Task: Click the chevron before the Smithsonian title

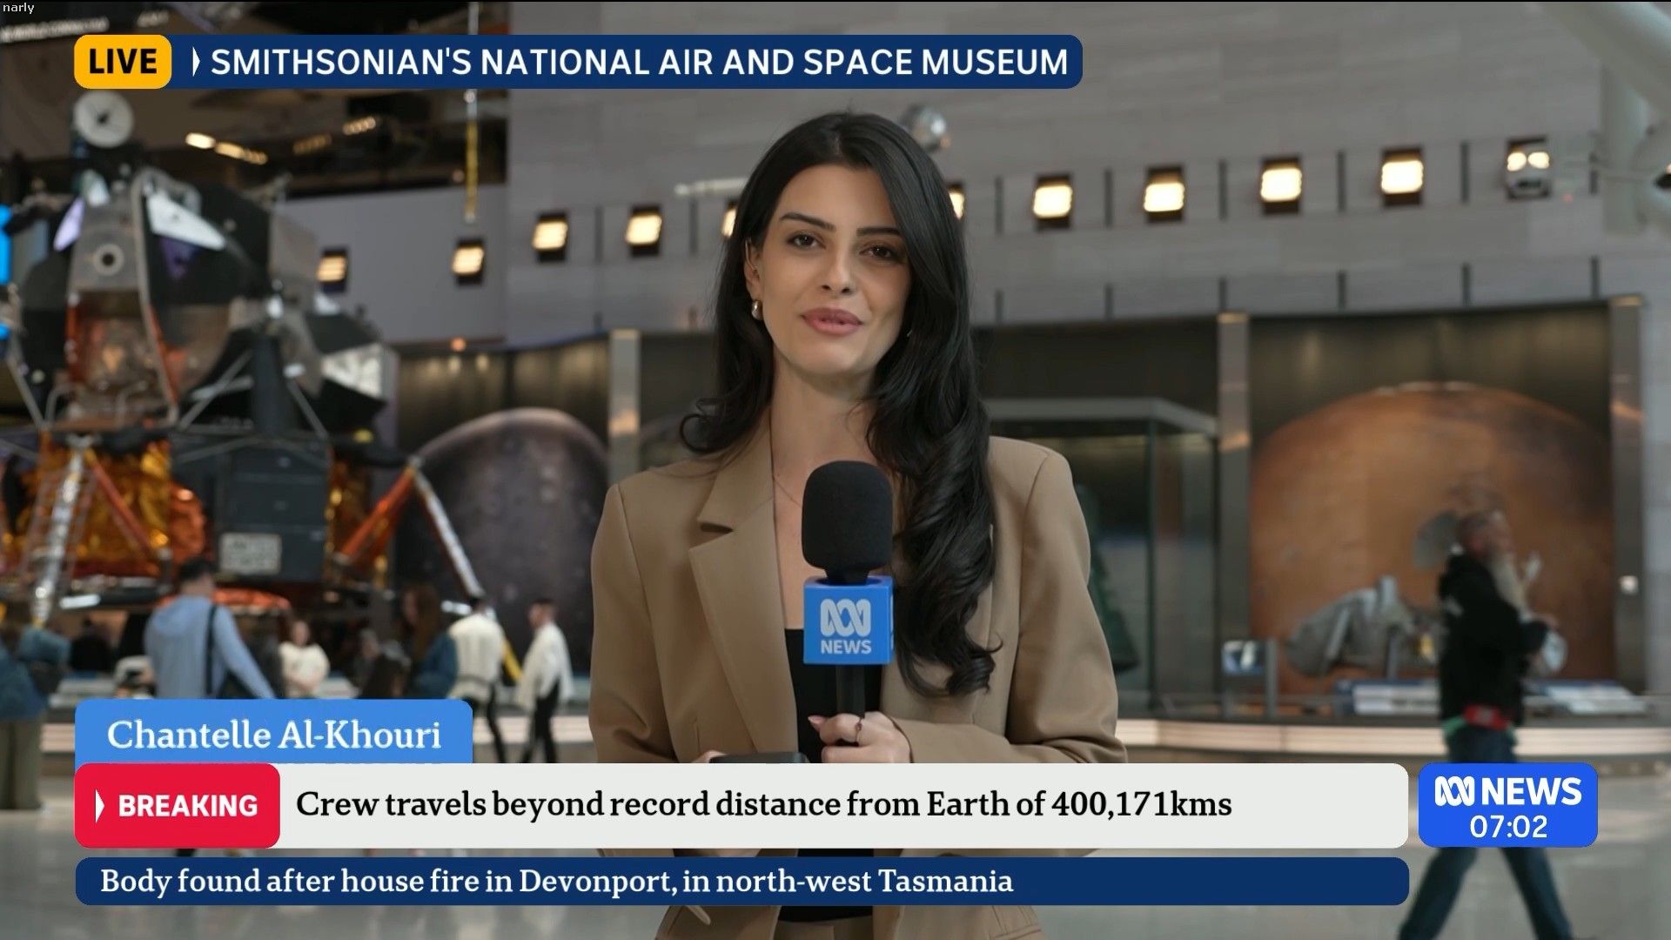Action: point(196,62)
